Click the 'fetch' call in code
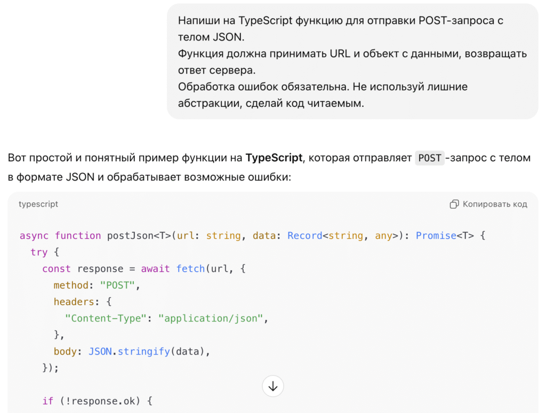The height and width of the screenshot is (413, 546). [x=190, y=269]
